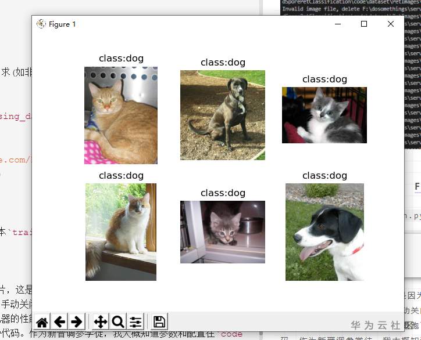Select the gray and white kitten image
Image resolution: width=421 pixels, height=340 pixels.
point(324,115)
